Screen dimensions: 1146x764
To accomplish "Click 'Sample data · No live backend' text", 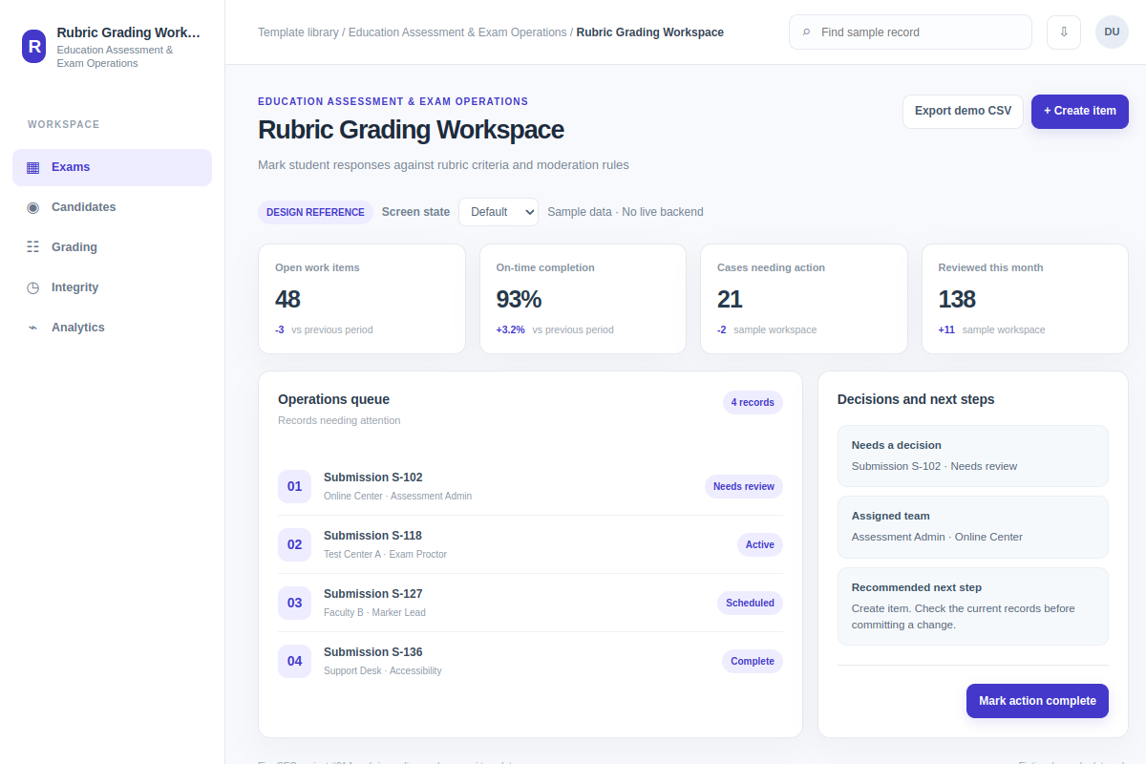I will point(626,212).
